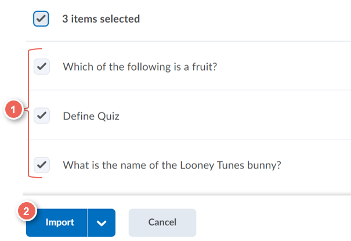This screenshot has height=241, width=351.
Task: Click the red number 2 annotation badge
Action: tap(27, 211)
